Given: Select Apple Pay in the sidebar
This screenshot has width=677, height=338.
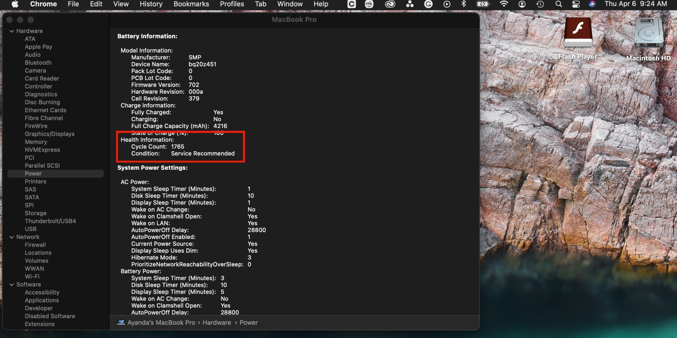Looking at the screenshot, I should point(39,47).
